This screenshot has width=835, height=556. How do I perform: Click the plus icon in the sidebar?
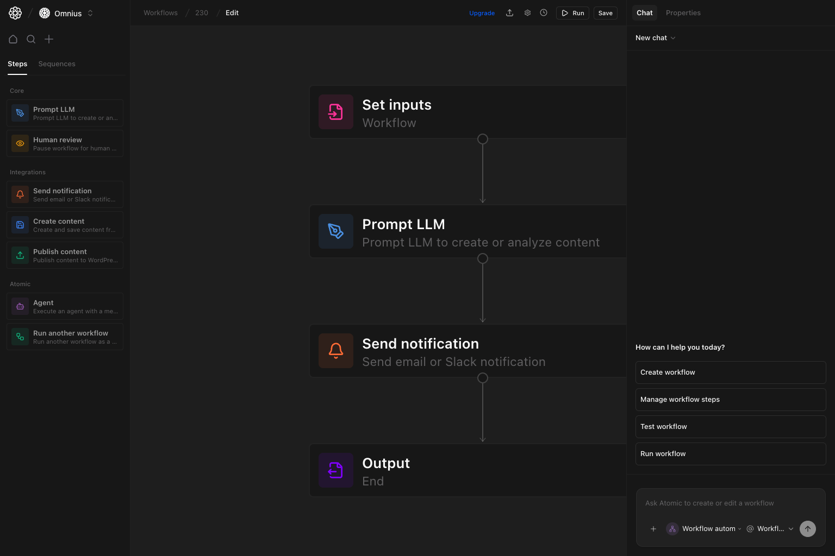(x=49, y=39)
